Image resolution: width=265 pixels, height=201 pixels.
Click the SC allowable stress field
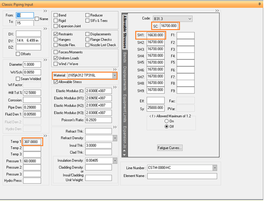click(x=169, y=26)
